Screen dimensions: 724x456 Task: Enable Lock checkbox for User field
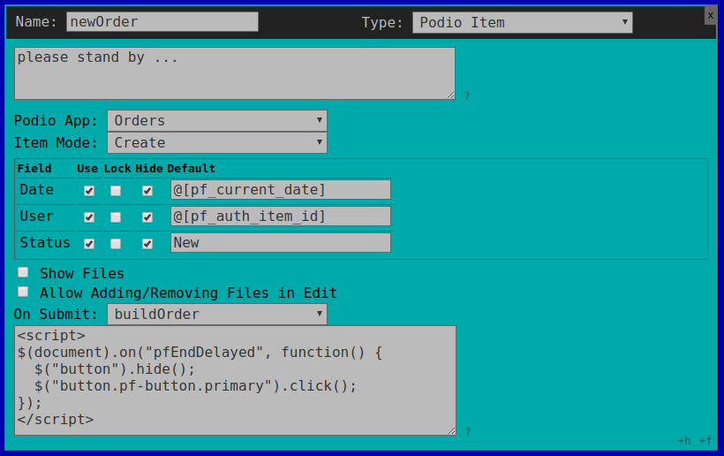click(116, 217)
